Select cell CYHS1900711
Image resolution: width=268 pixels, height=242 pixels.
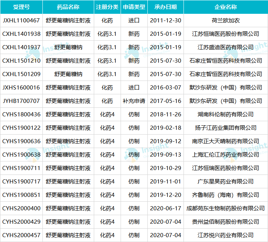21,168
